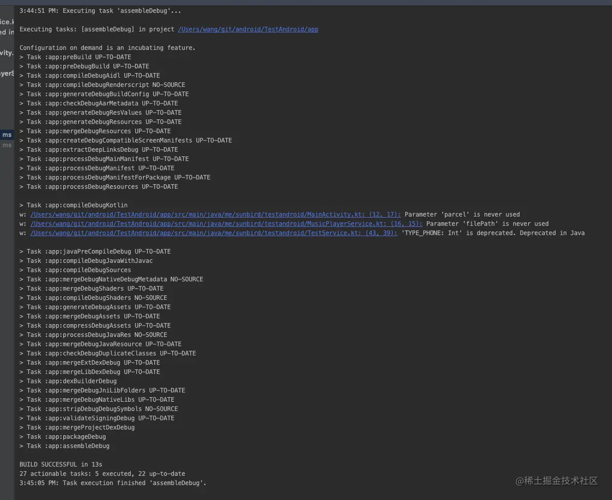Image resolution: width=612 pixels, height=500 pixels.
Task: Select the ':app:compressDebugAssets' task line
Action: click(x=95, y=326)
